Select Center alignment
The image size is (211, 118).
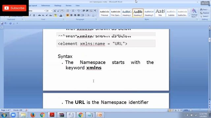tap(71, 15)
